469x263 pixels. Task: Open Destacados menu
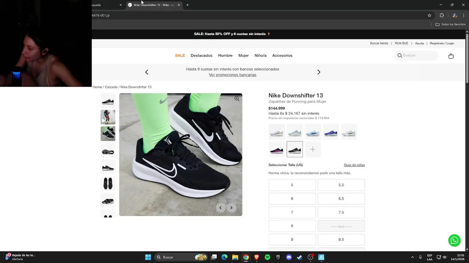click(202, 56)
